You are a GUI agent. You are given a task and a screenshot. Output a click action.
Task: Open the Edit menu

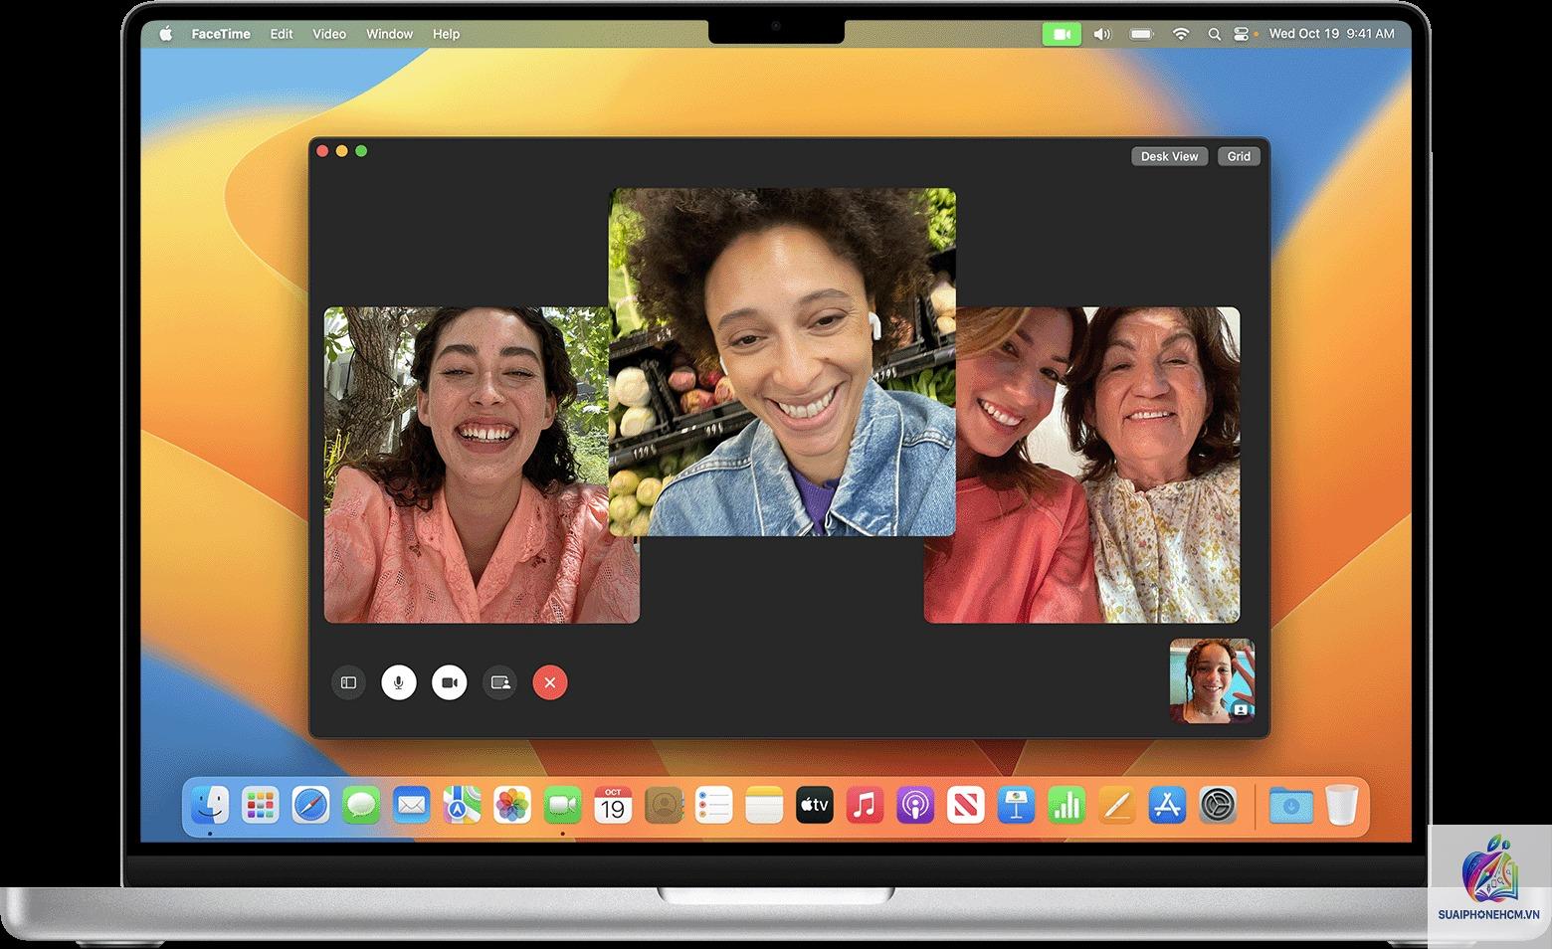[x=282, y=34]
